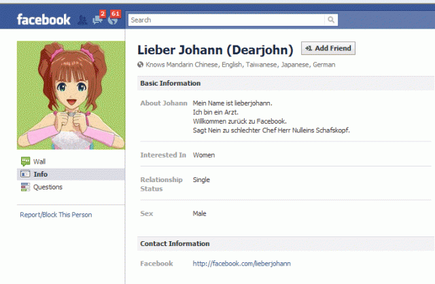The width and height of the screenshot is (435, 284).
Task: Click the 'About Johann' label
Action: 164,103
